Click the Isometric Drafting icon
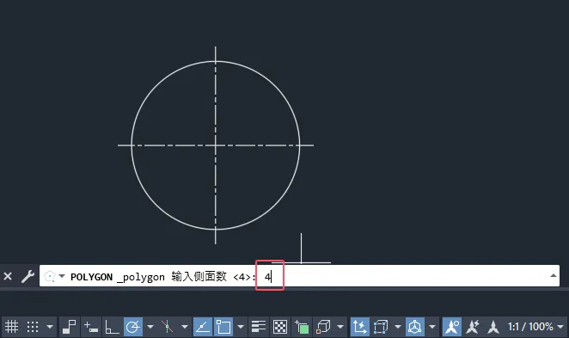 (x=167, y=327)
